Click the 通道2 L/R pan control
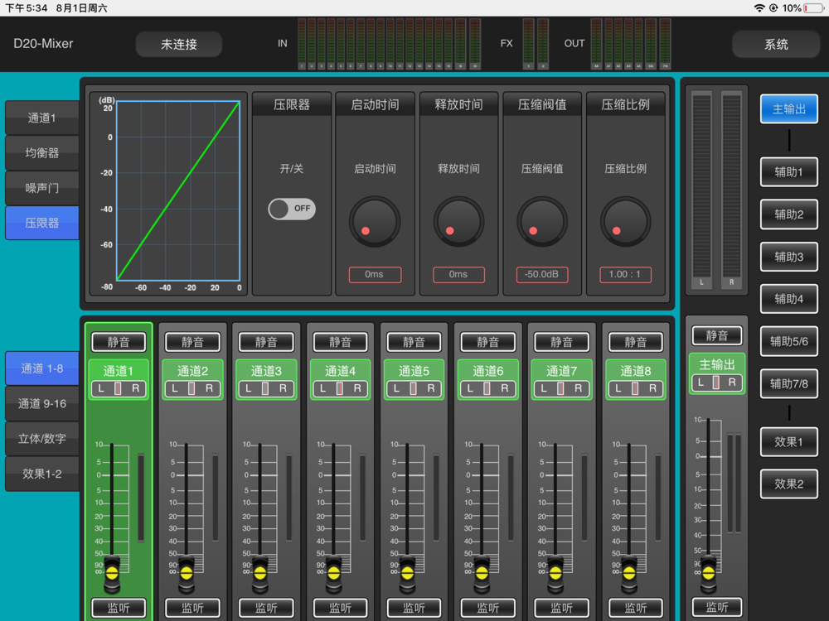The height and width of the screenshot is (621, 829). [192, 388]
